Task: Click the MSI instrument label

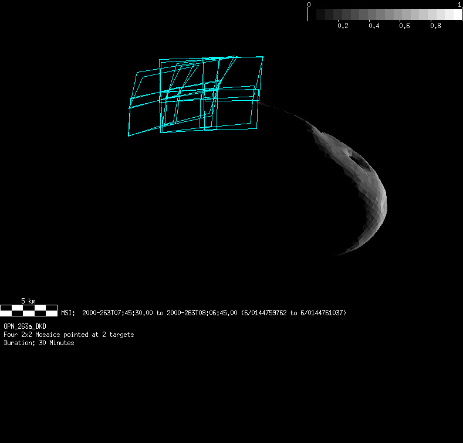Action: click(x=68, y=313)
